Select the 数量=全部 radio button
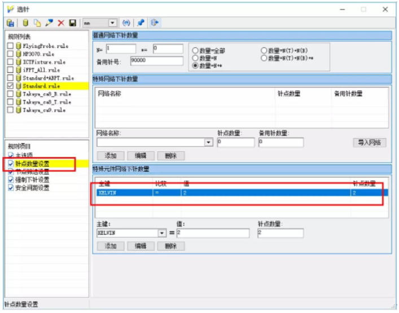Viewport: 399px width, 313px height. click(195, 50)
